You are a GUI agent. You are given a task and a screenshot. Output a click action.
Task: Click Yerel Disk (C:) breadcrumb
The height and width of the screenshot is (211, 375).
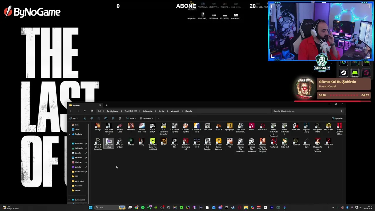pos(131,111)
